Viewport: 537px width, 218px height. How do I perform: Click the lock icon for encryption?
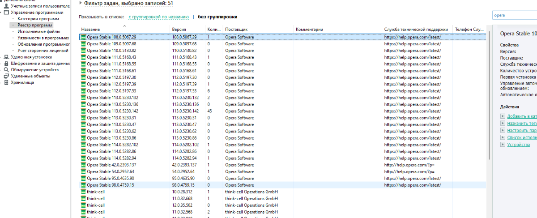(6, 63)
